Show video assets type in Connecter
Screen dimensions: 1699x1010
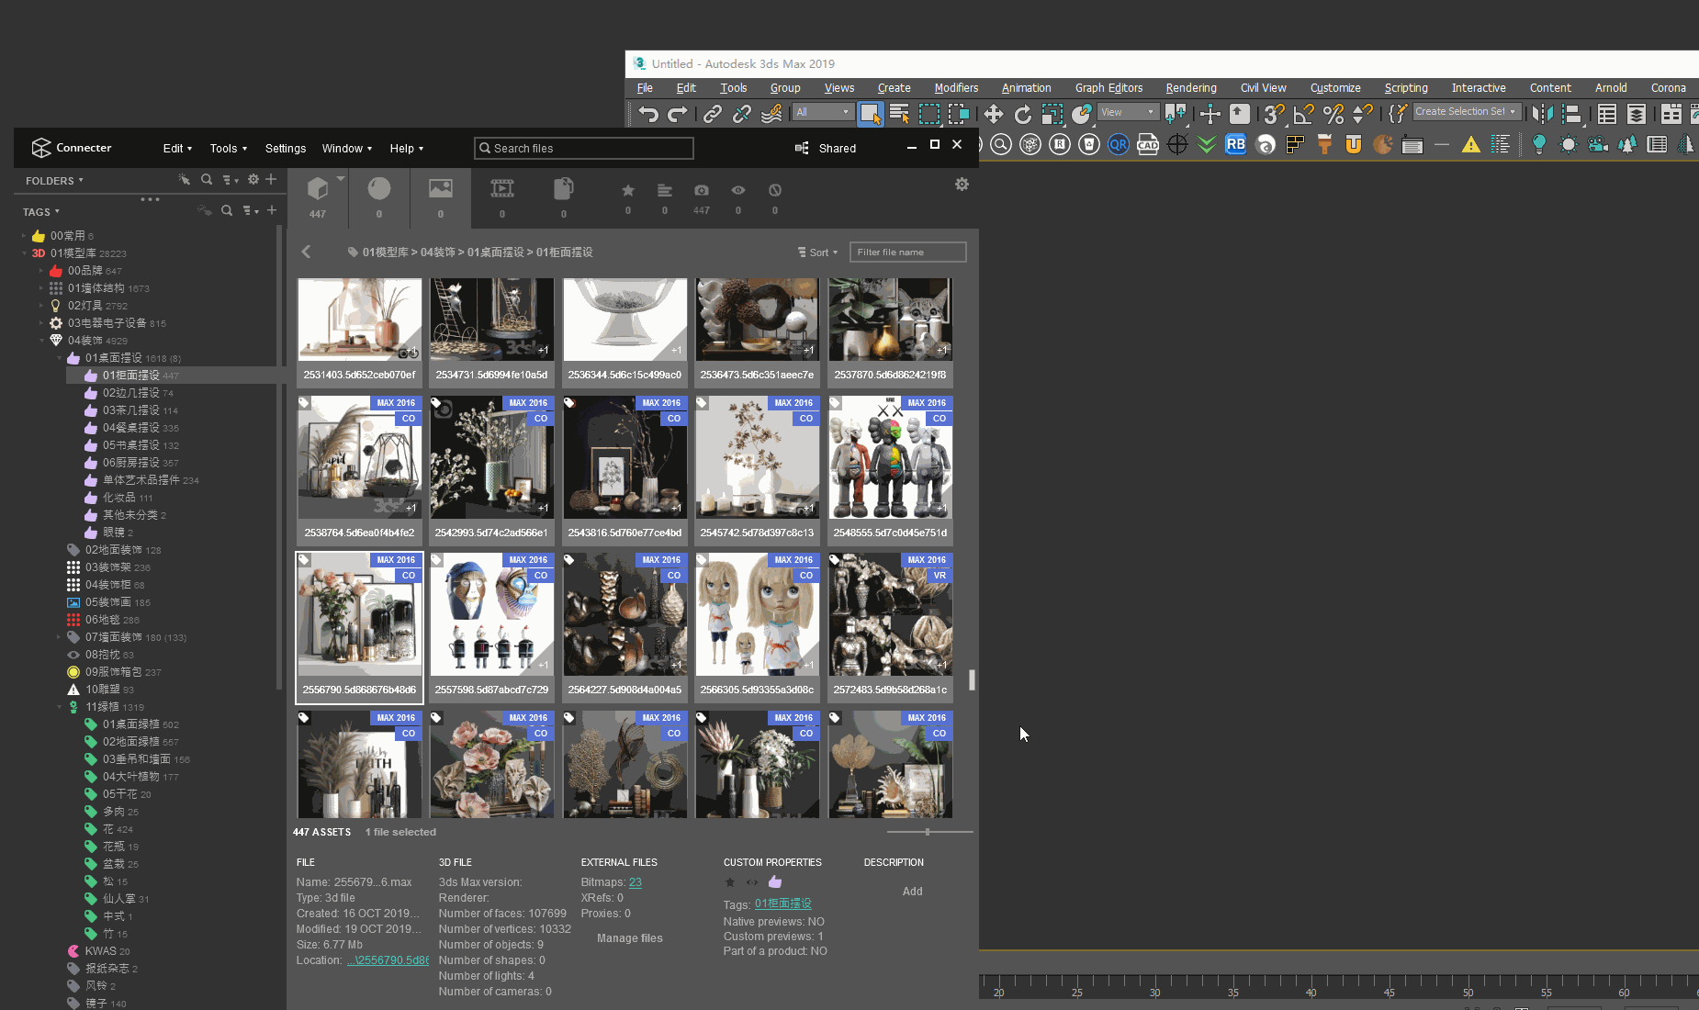pyautogui.click(x=502, y=197)
